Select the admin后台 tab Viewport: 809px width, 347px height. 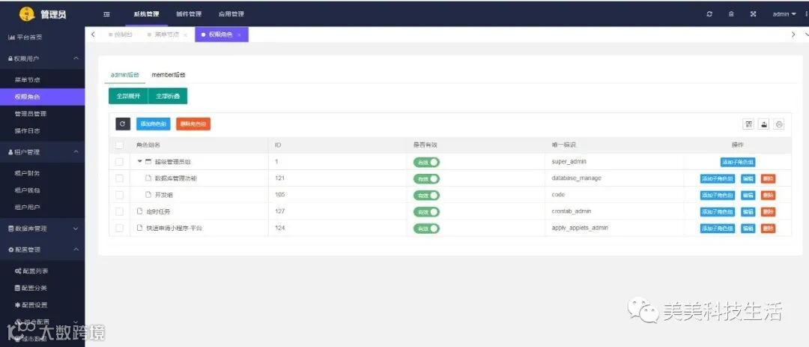125,75
